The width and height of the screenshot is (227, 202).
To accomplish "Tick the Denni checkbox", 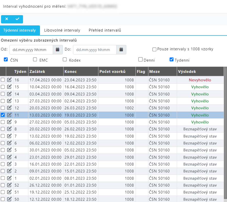I will [140, 60].
